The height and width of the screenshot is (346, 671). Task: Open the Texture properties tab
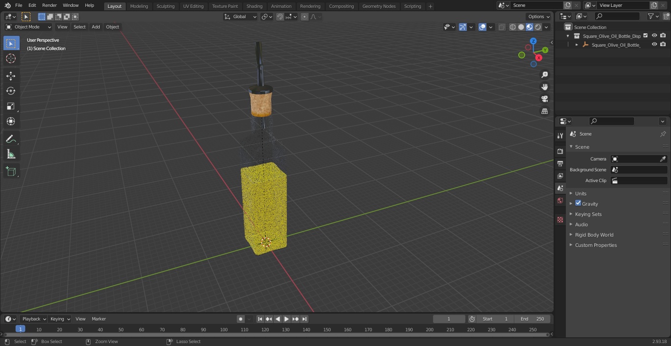tap(560, 219)
